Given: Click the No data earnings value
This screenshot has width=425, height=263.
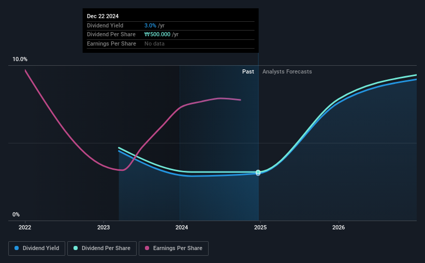Looking at the screenshot, I should [154, 43].
